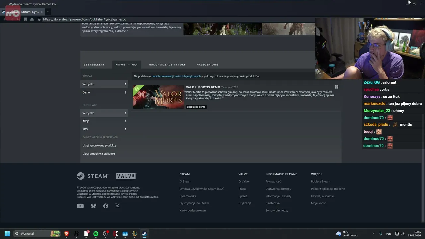Click the Windows platform icon on Valor Mortis

point(336,87)
